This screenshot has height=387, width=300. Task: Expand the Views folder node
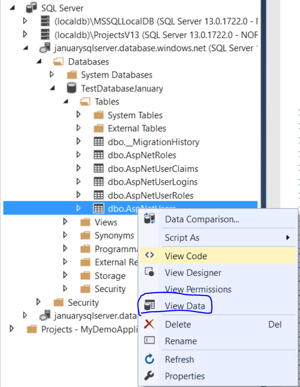coord(65,221)
